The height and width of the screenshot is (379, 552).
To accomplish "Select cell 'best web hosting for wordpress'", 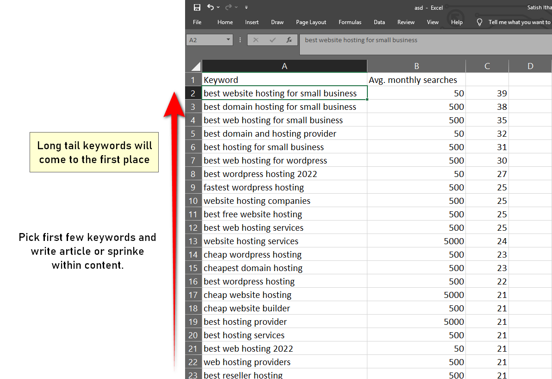I will (285, 160).
